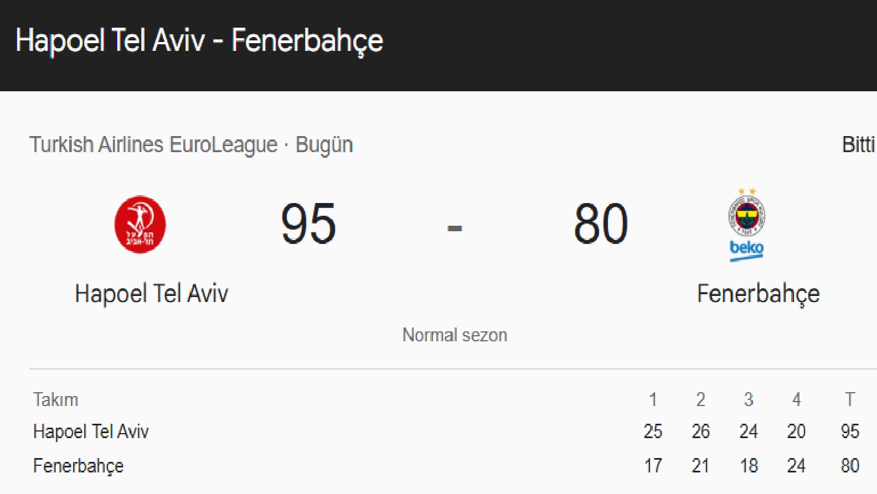The image size is (877, 494).
Task: Click the score 80 for Fenerbahçe
Action: [600, 223]
